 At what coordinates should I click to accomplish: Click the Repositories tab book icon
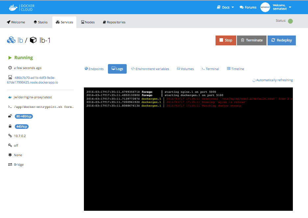105,22
